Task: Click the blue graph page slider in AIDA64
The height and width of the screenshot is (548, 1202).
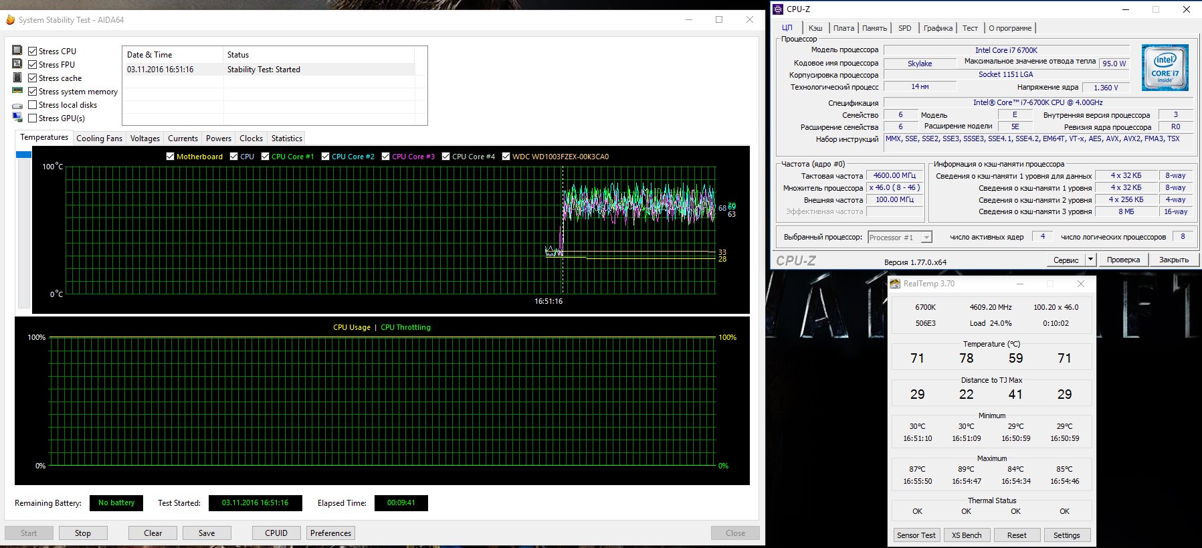Action: pyautogui.click(x=23, y=155)
